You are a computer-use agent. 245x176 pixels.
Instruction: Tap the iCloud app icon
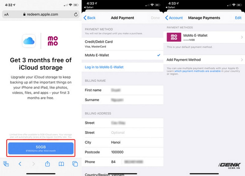[29, 41]
